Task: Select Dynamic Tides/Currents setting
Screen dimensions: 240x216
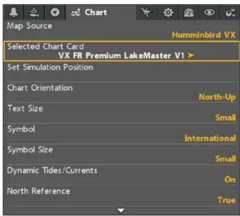Action: (x=121, y=175)
